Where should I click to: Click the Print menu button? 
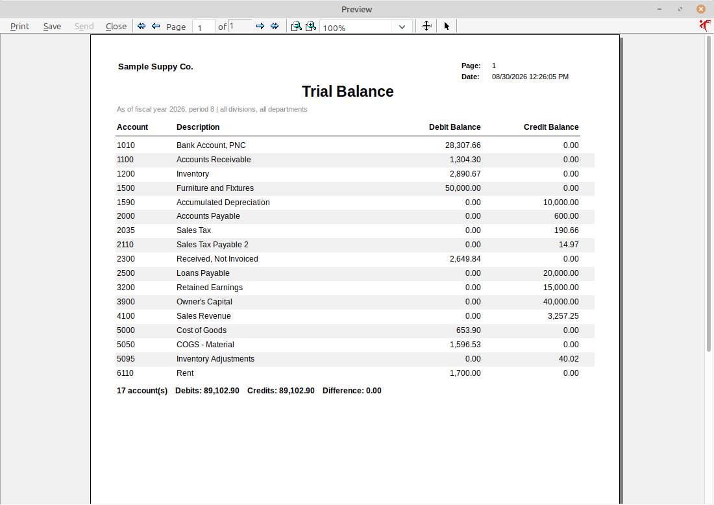pyautogui.click(x=19, y=27)
